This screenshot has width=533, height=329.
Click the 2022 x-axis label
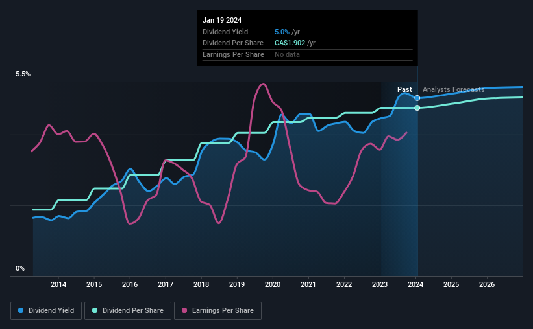[344, 284]
